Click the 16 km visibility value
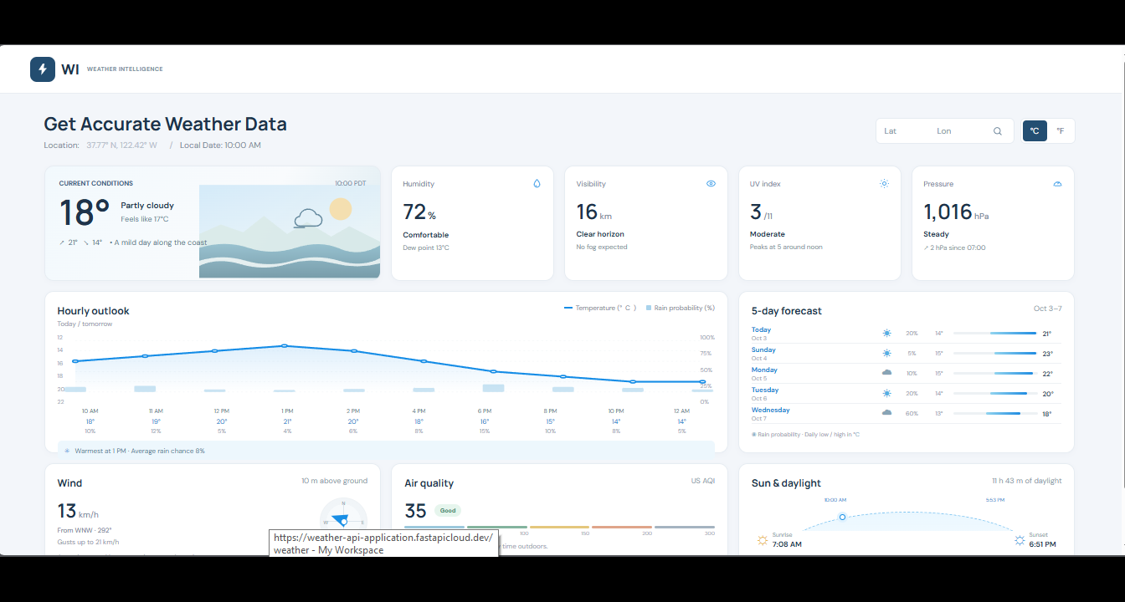 click(x=594, y=212)
